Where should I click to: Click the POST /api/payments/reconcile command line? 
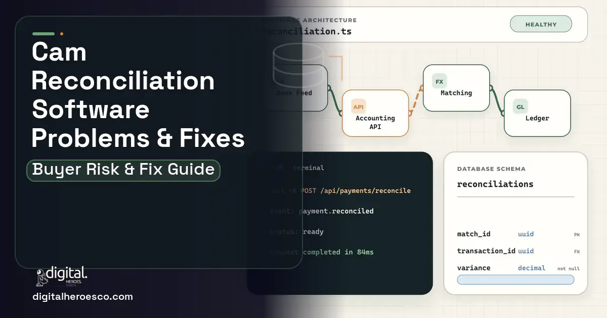(x=340, y=191)
